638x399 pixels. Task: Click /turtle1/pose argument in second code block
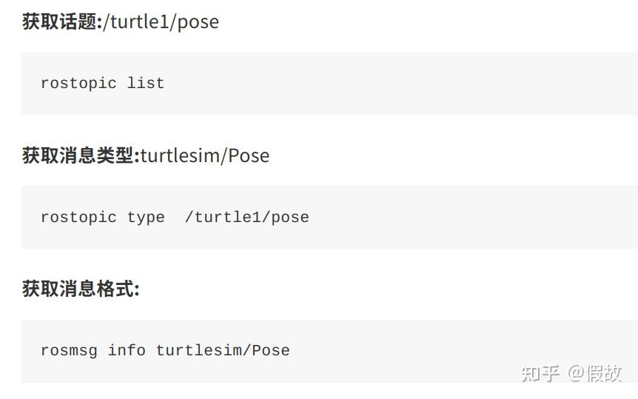246,217
